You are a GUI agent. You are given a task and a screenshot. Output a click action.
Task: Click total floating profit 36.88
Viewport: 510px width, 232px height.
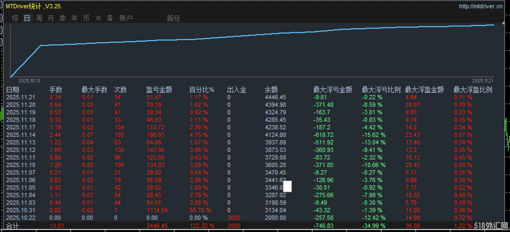(413, 226)
